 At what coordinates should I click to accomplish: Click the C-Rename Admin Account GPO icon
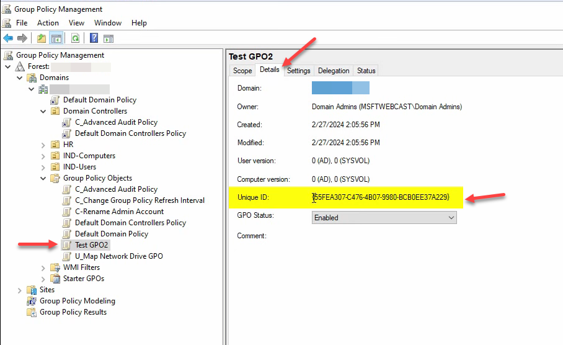pyautogui.click(x=67, y=212)
